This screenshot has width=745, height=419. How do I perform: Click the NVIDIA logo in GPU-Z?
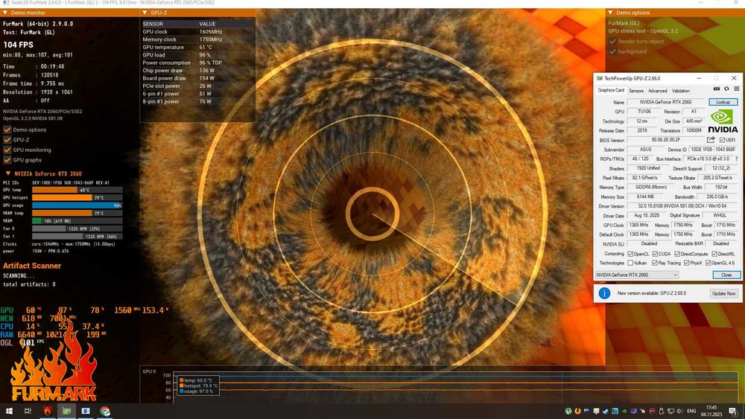point(723,121)
